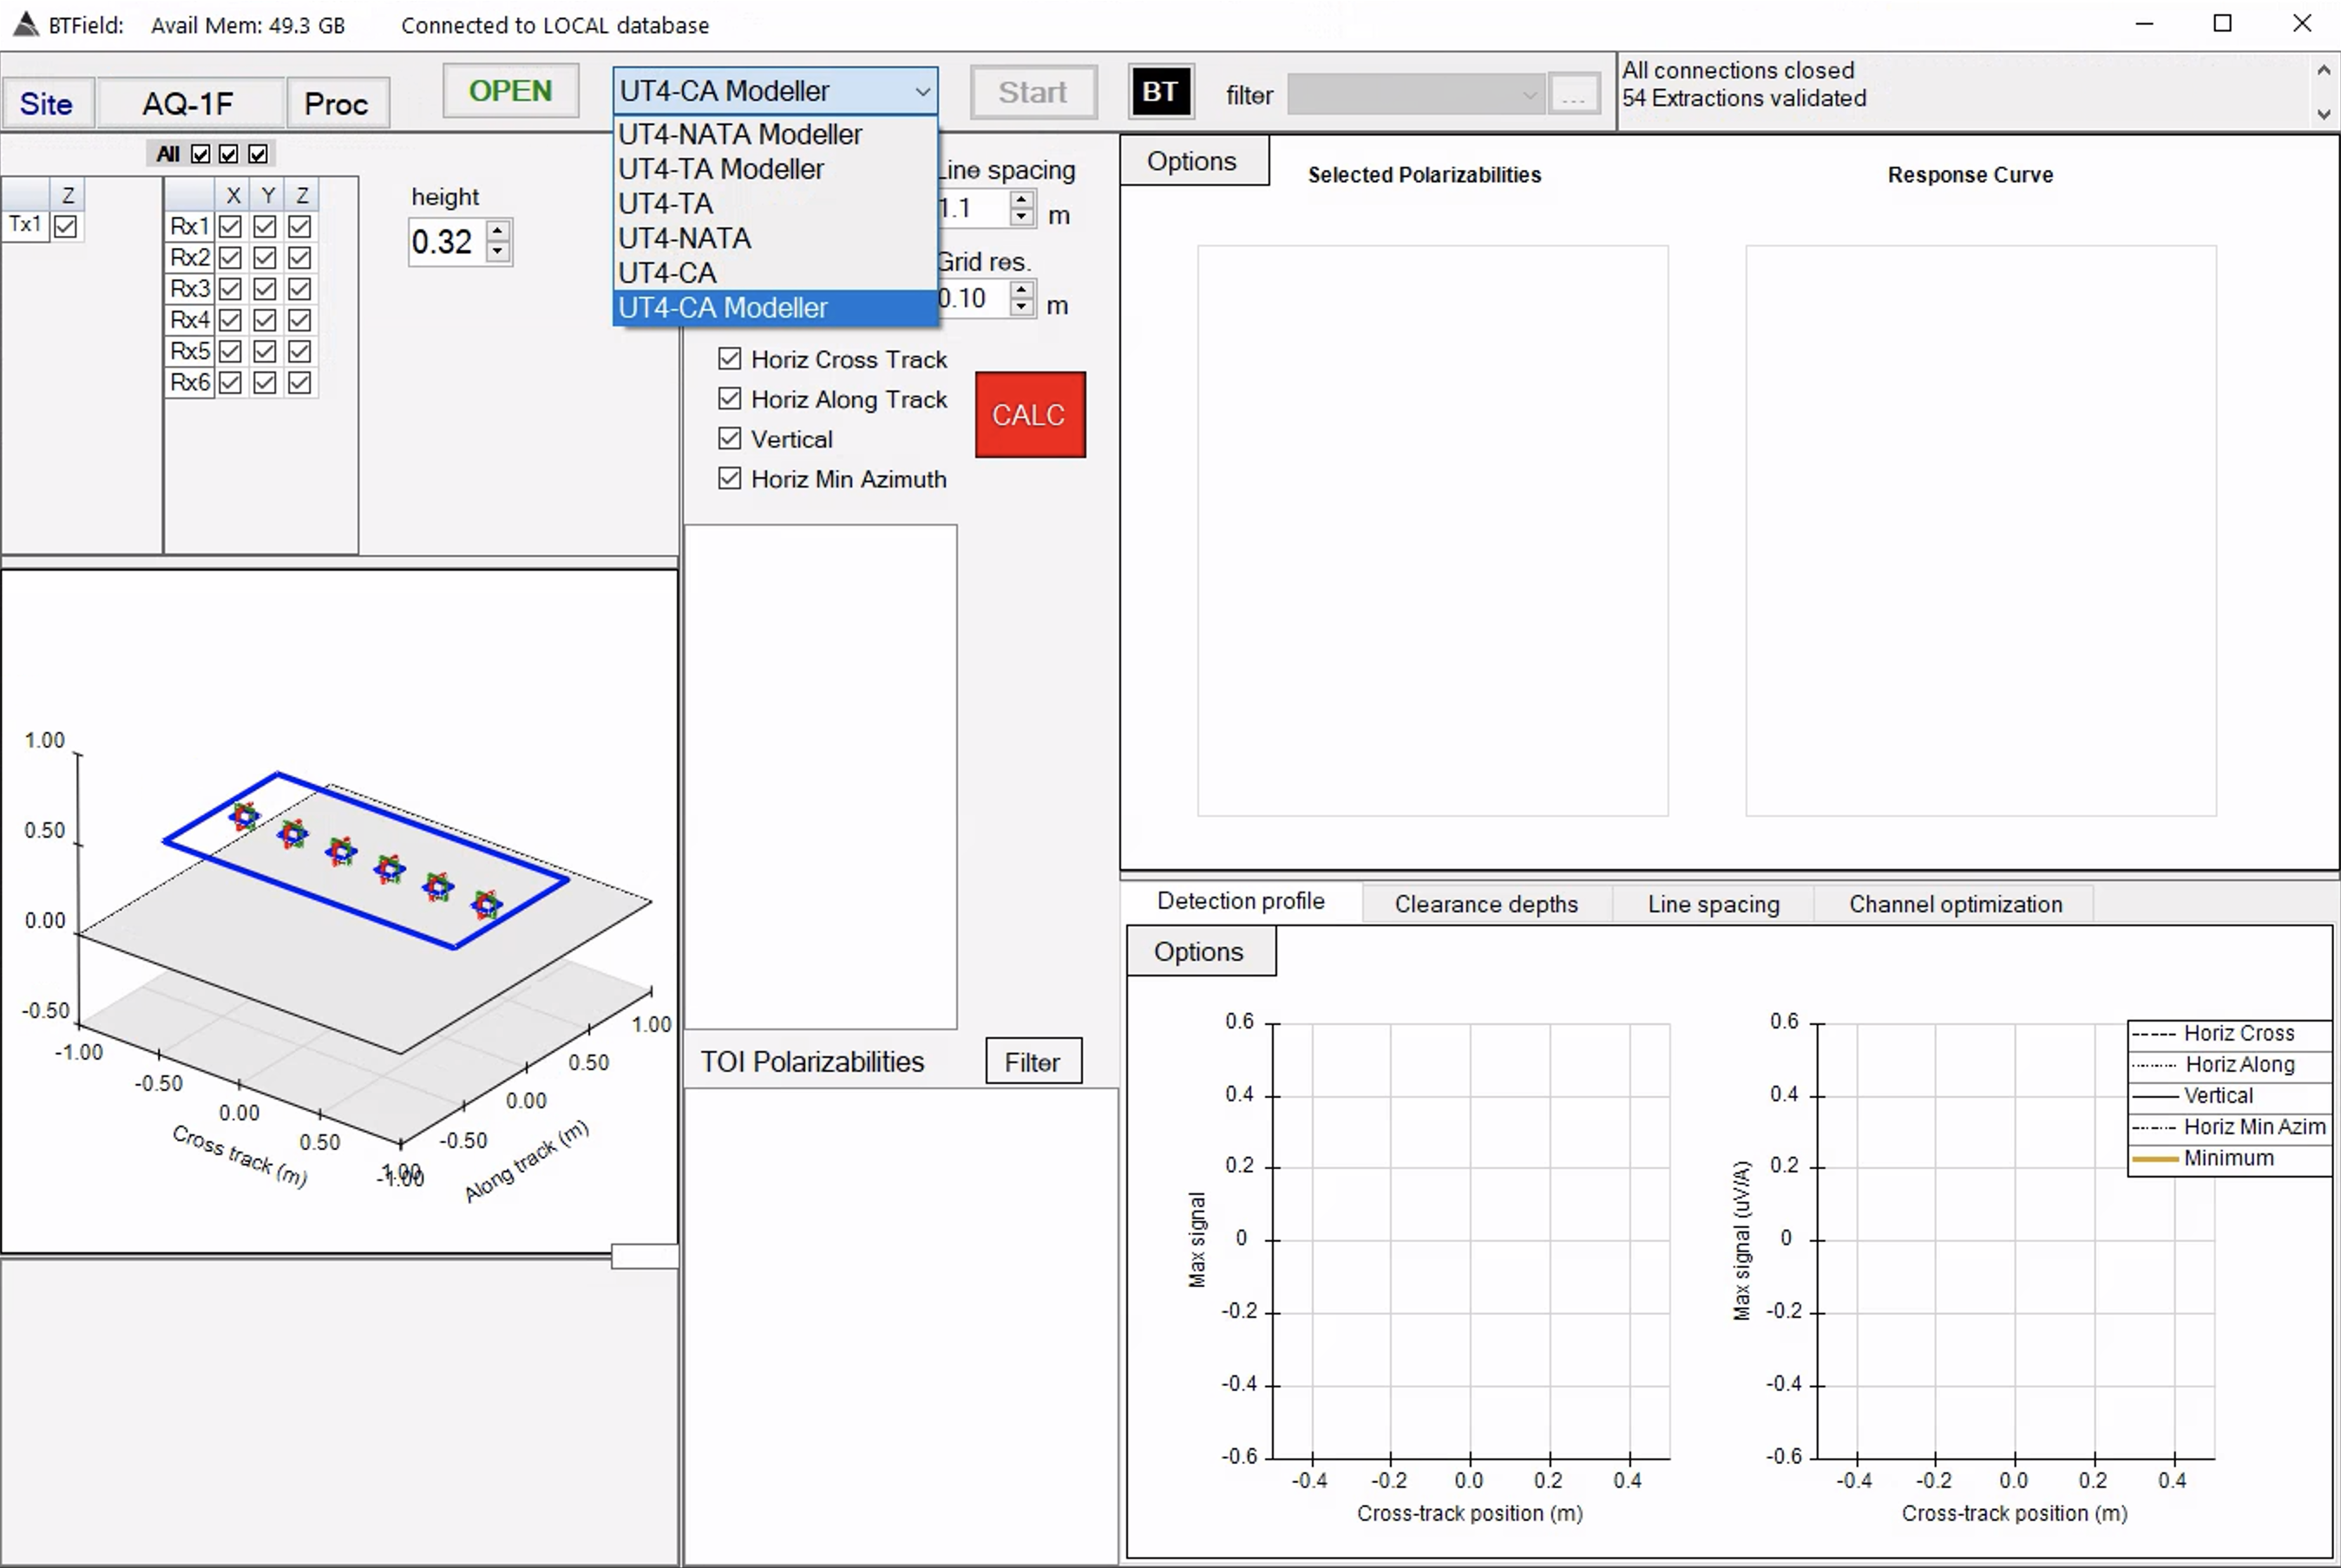The image size is (2341, 1568).
Task: Click the TOI Polarizabilities list box
Action: coord(901,1326)
